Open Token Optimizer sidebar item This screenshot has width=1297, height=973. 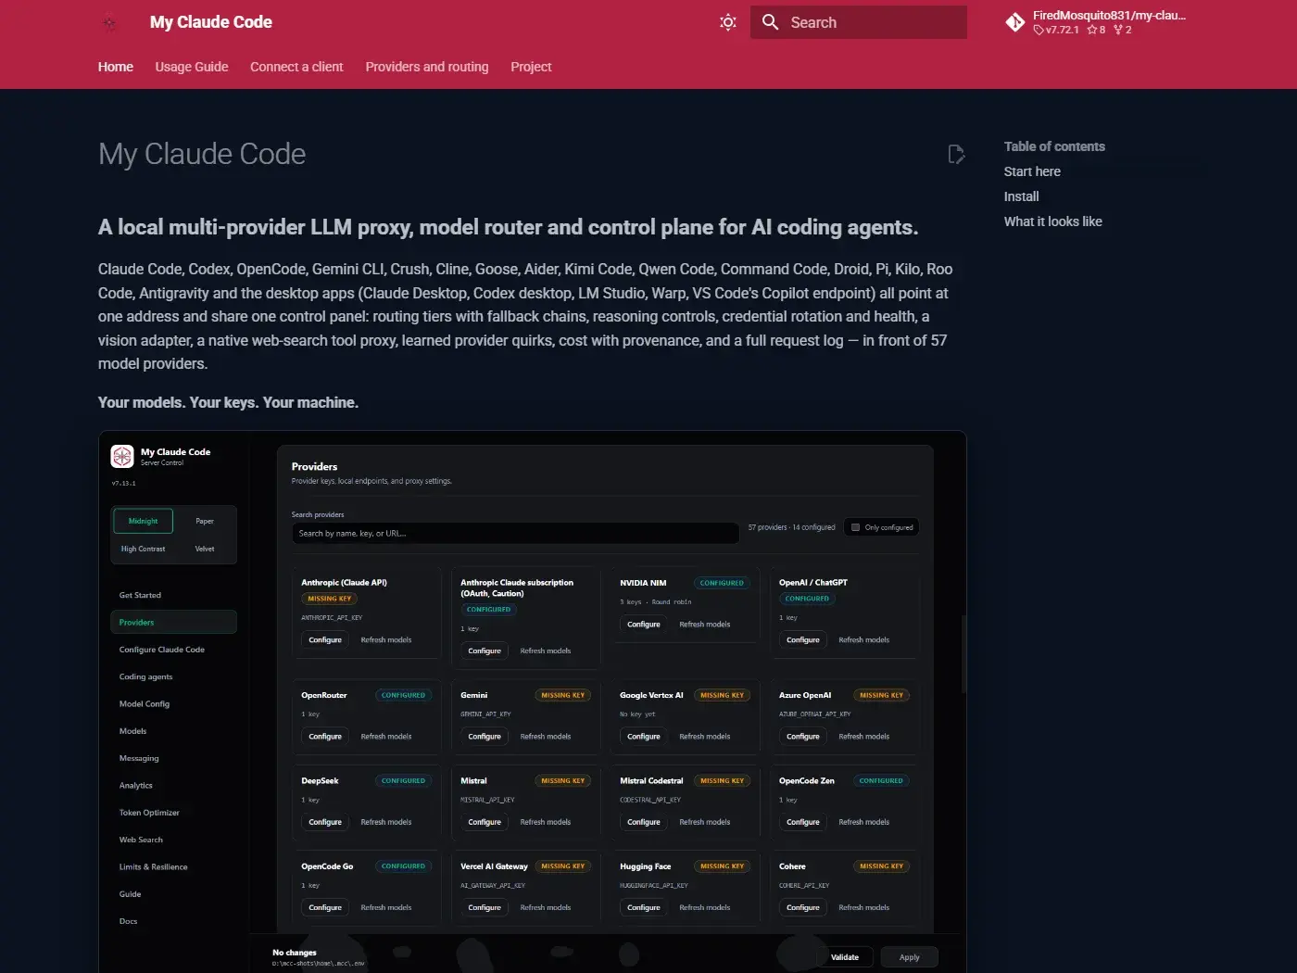click(173, 813)
